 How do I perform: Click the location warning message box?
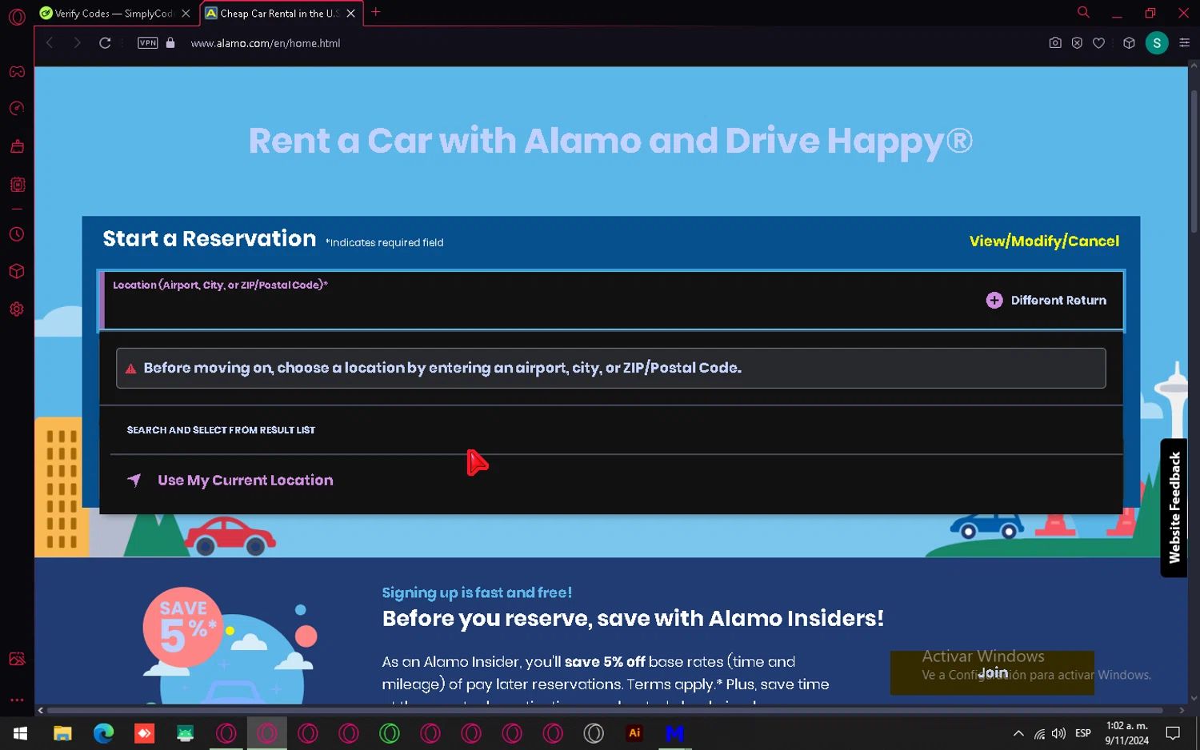click(611, 368)
